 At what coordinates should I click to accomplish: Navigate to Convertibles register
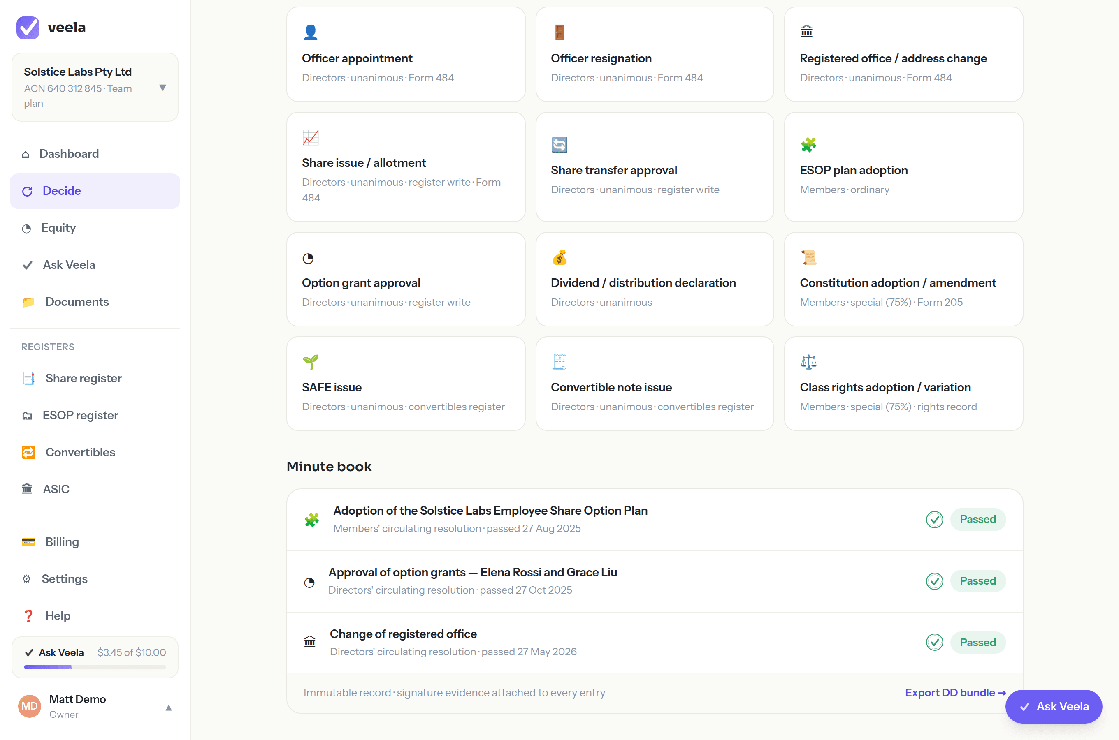95,453
